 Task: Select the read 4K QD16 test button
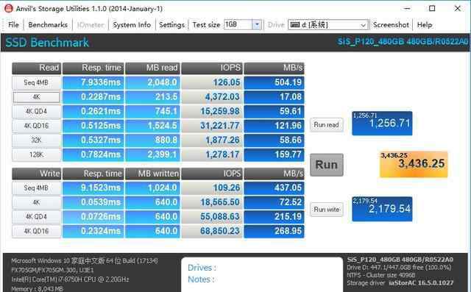coord(36,126)
